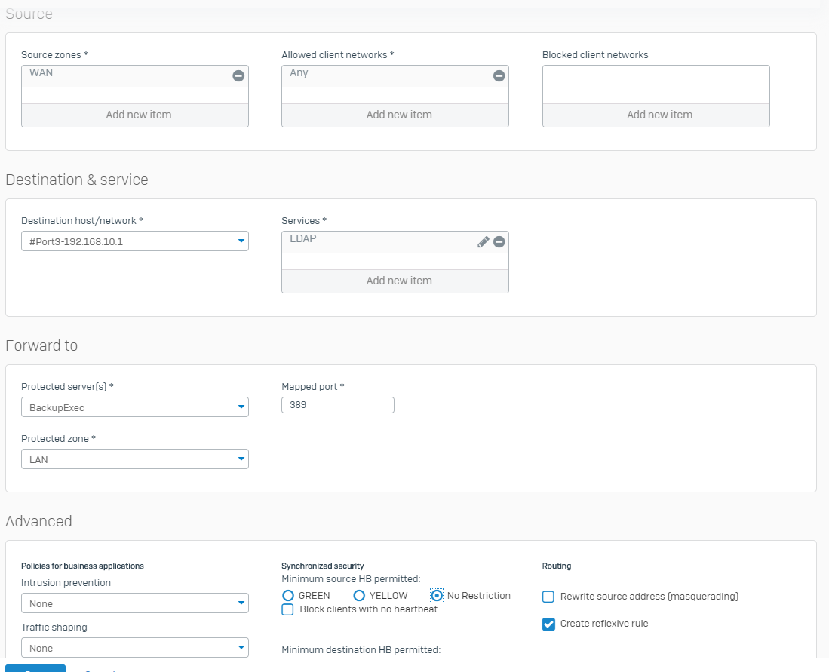Viewport: 829px width, 672px height.
Task: Open Intrusion prevention policy dropdown
Action: [135, 603]
